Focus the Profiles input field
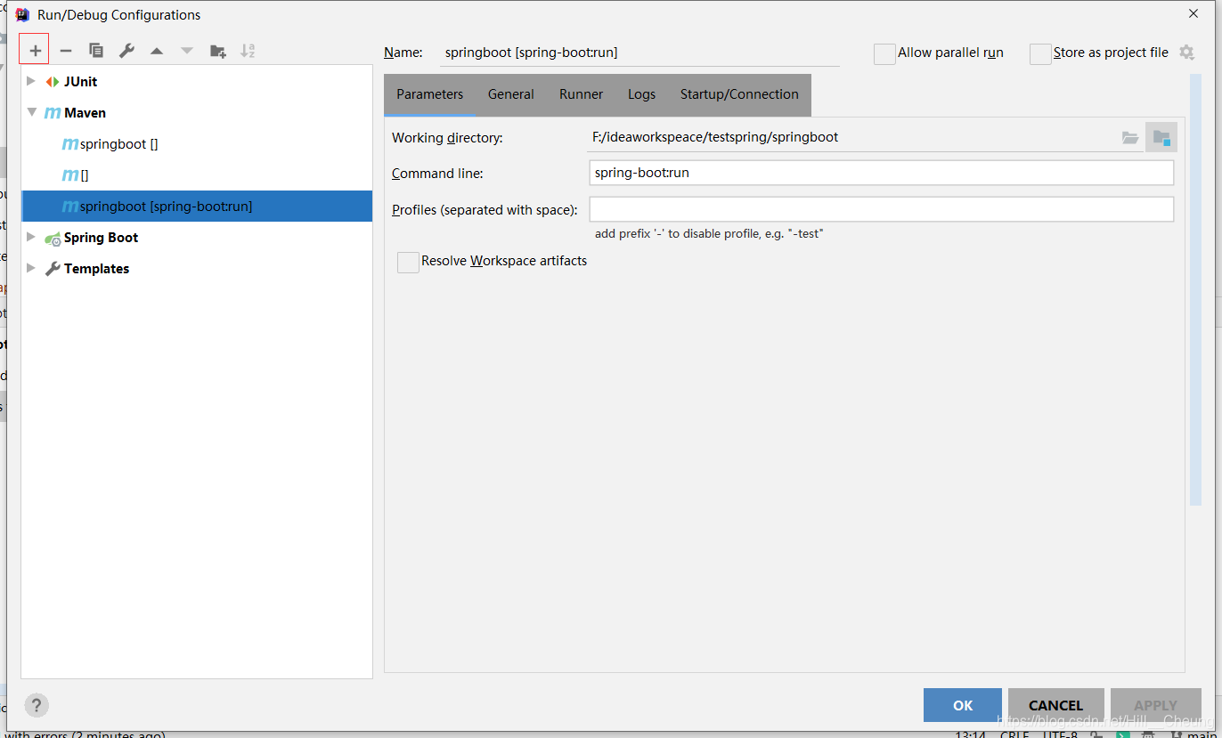1222x738 pixels. [882, 209]
